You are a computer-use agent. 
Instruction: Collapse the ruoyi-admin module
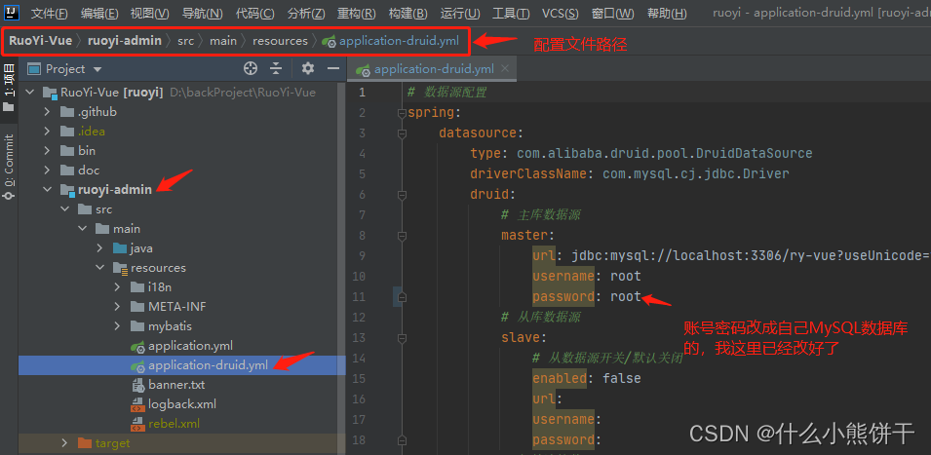[x=48, y=190]
